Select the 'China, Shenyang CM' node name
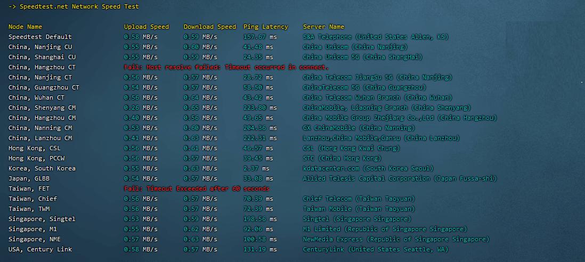 click(42, 108)
